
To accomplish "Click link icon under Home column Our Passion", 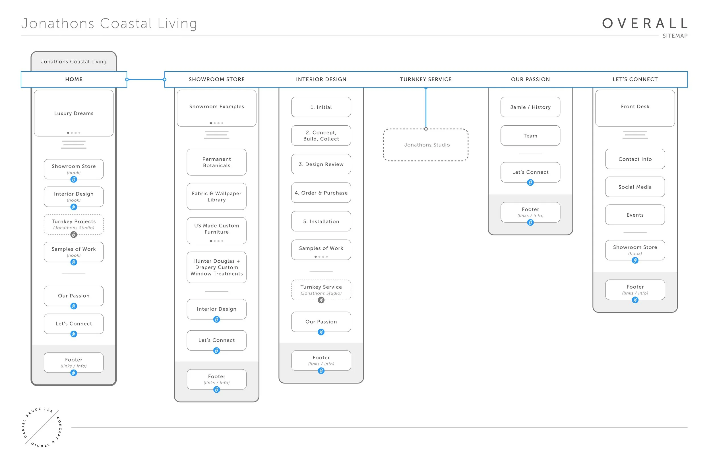I will point(73,306).
